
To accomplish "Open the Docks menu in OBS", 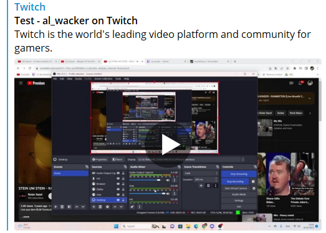I will 79,79.
